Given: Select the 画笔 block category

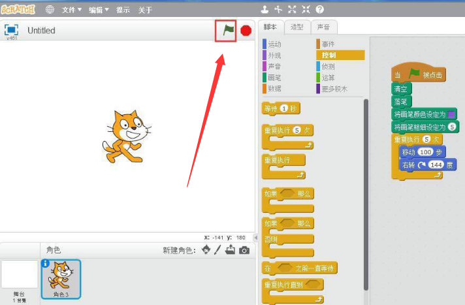Looking at the screenshot, I should (x=272, y=78).
